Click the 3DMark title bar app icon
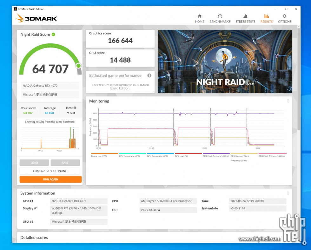Viewport: 311px width, 250px height. click(15, 9)
